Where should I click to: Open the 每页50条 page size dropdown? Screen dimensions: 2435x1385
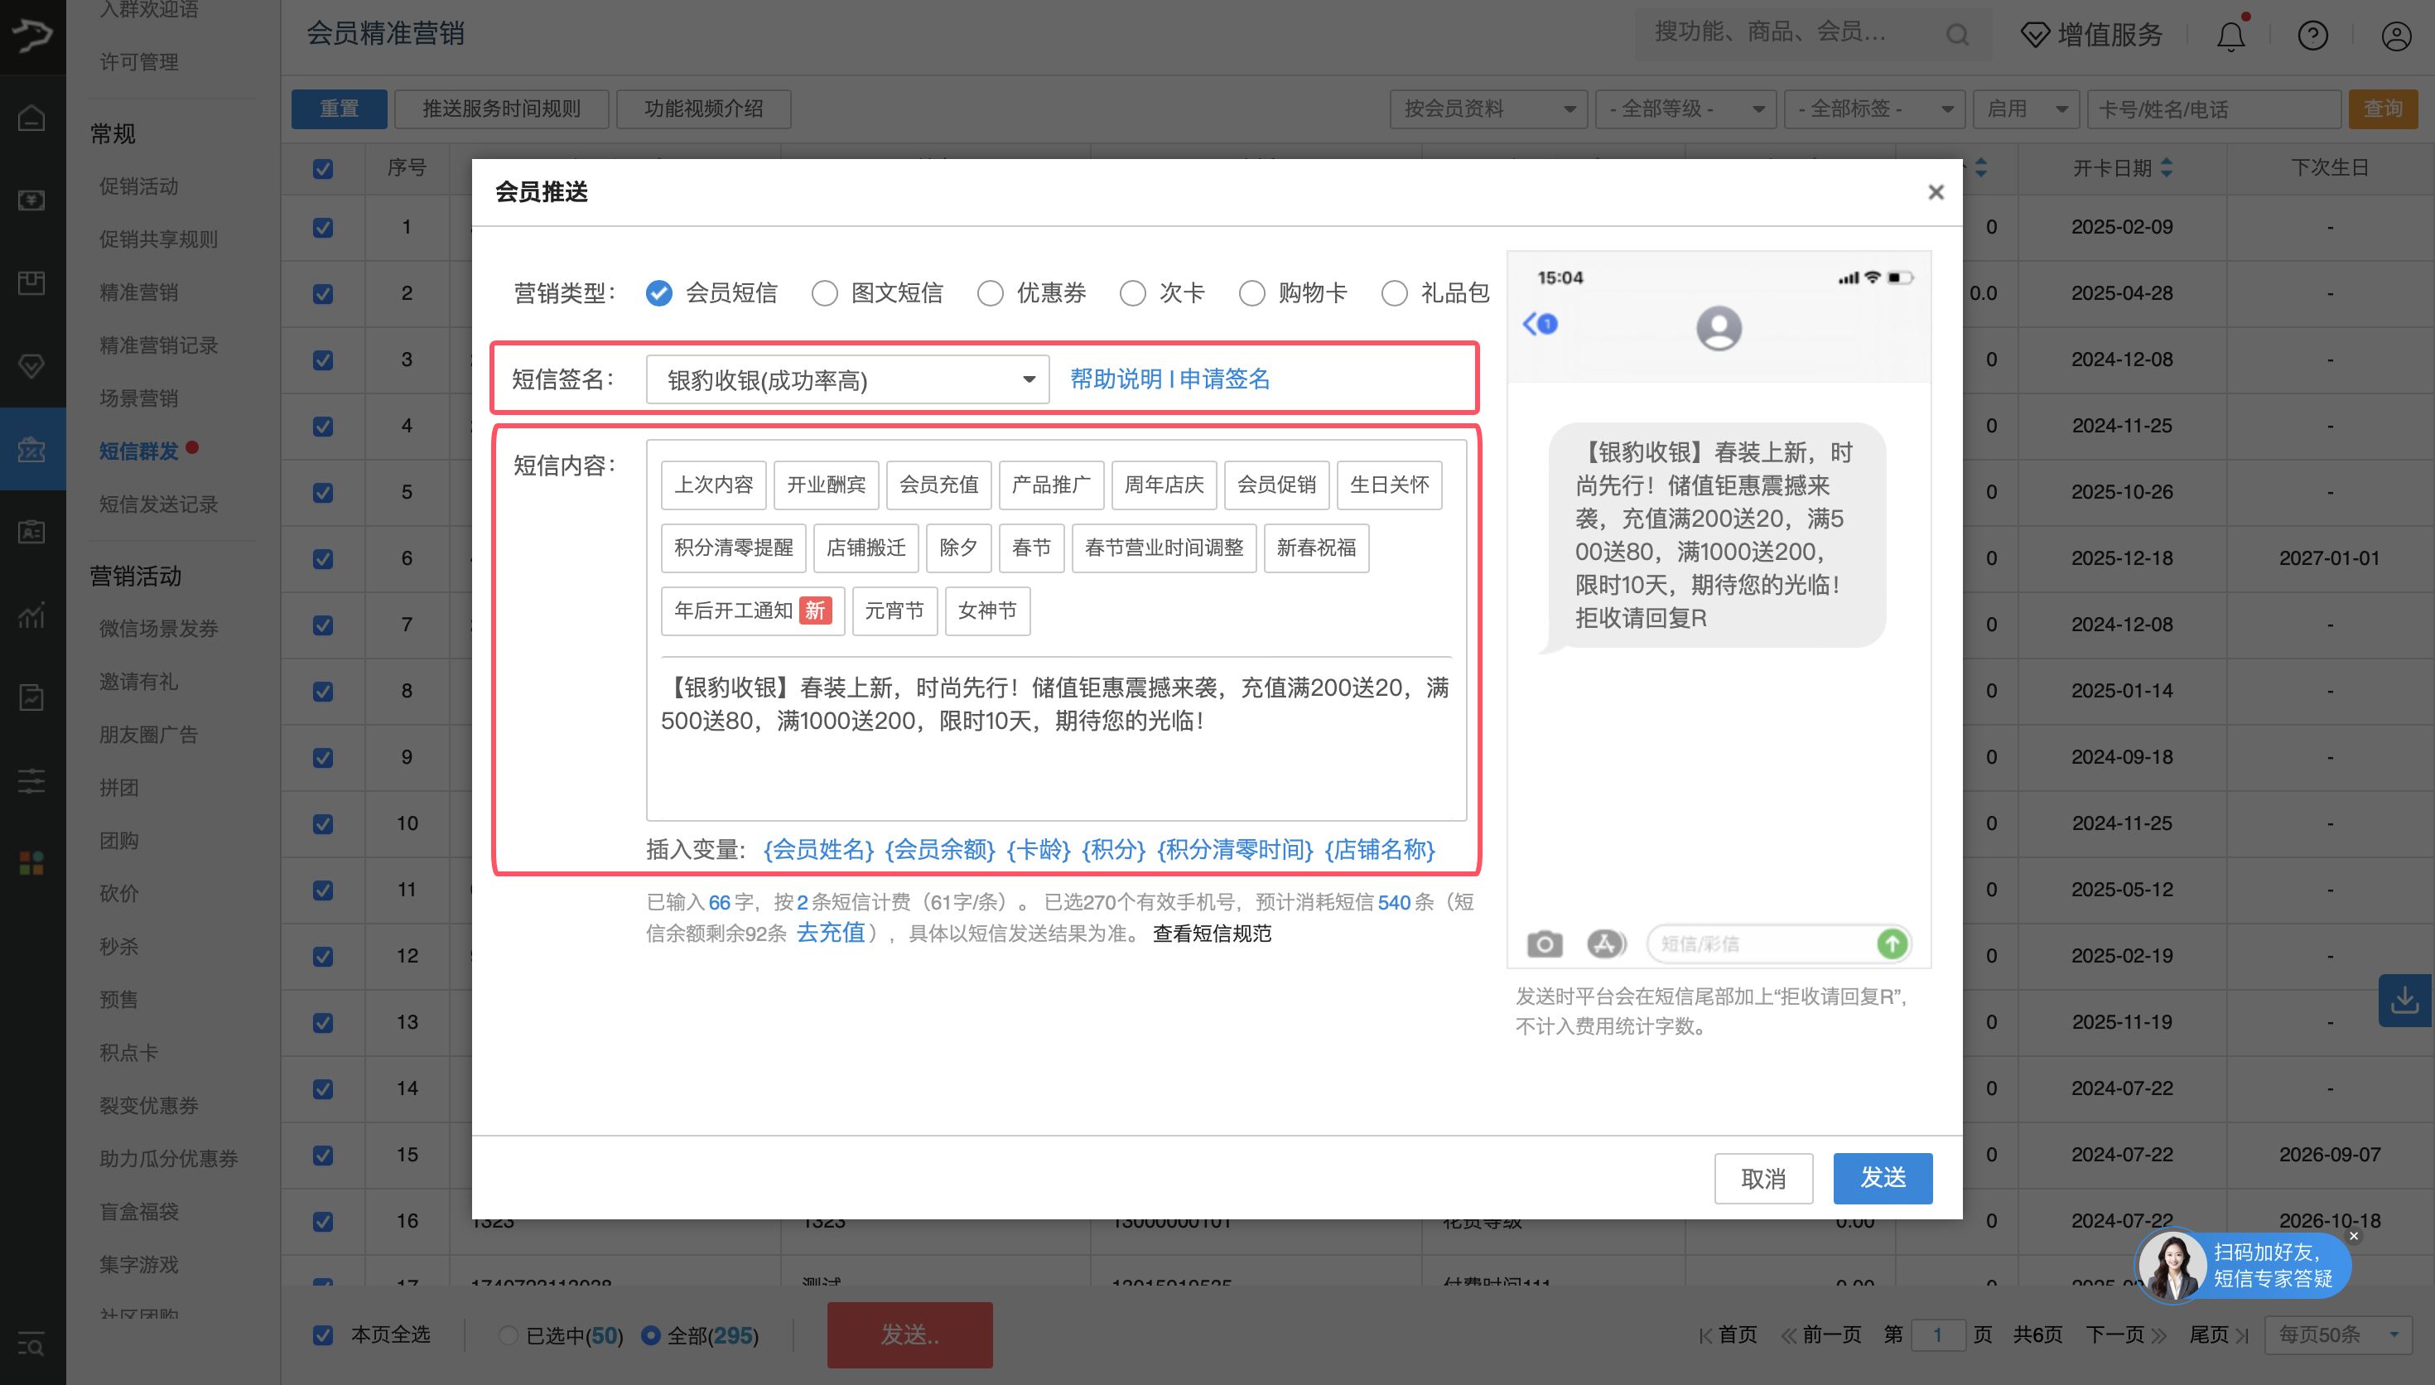coord(2338,1334)
